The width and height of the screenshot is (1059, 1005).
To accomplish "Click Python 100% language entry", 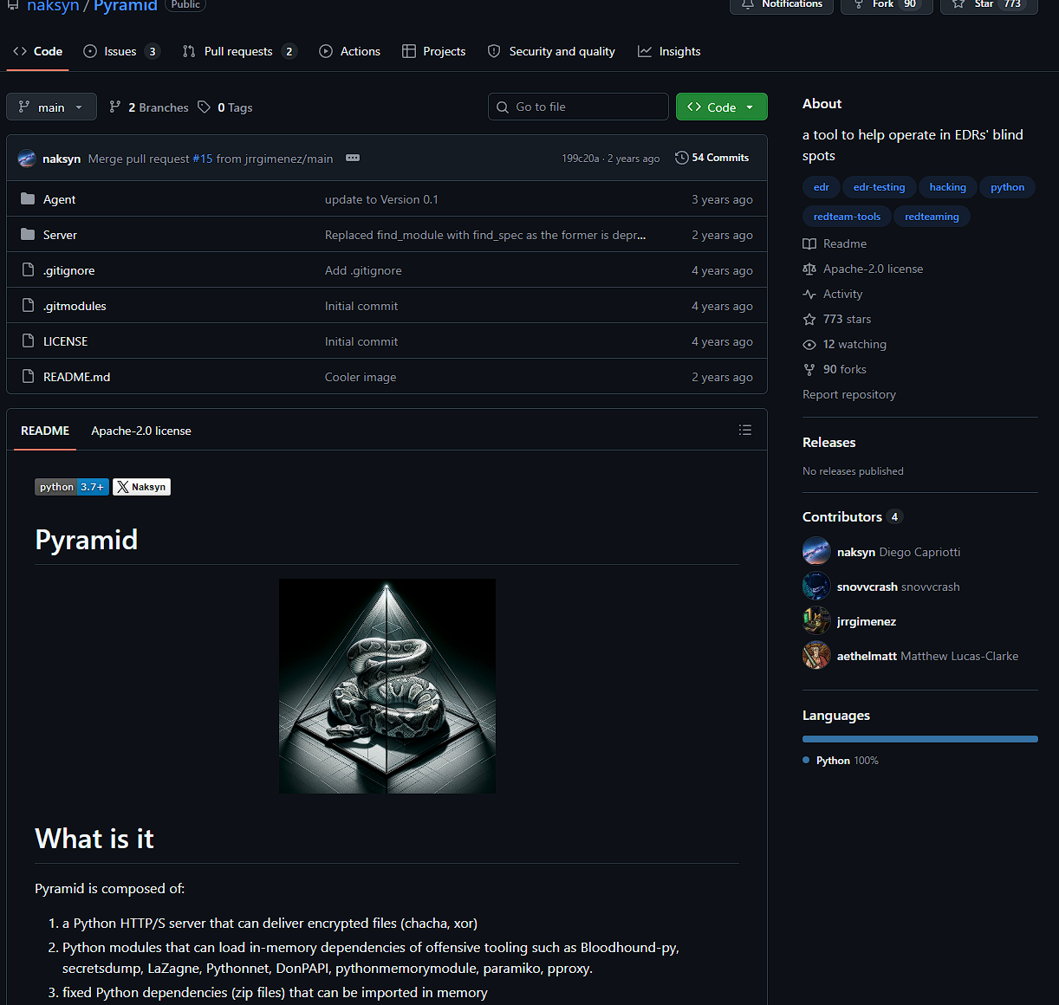I will 841,761.
